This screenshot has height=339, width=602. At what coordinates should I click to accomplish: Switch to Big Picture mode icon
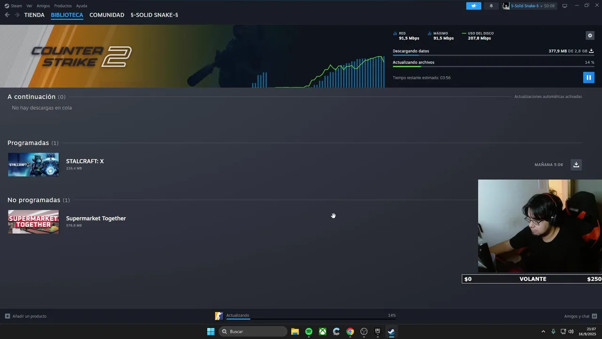click(x=565, y=6)
